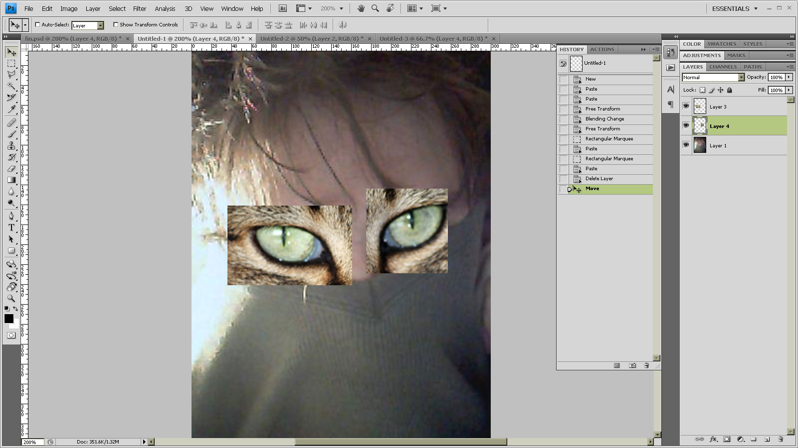This screenshot has width=798, height=448.
Task: Delete the selected layer with the trash icon
Action: (781, 439)
